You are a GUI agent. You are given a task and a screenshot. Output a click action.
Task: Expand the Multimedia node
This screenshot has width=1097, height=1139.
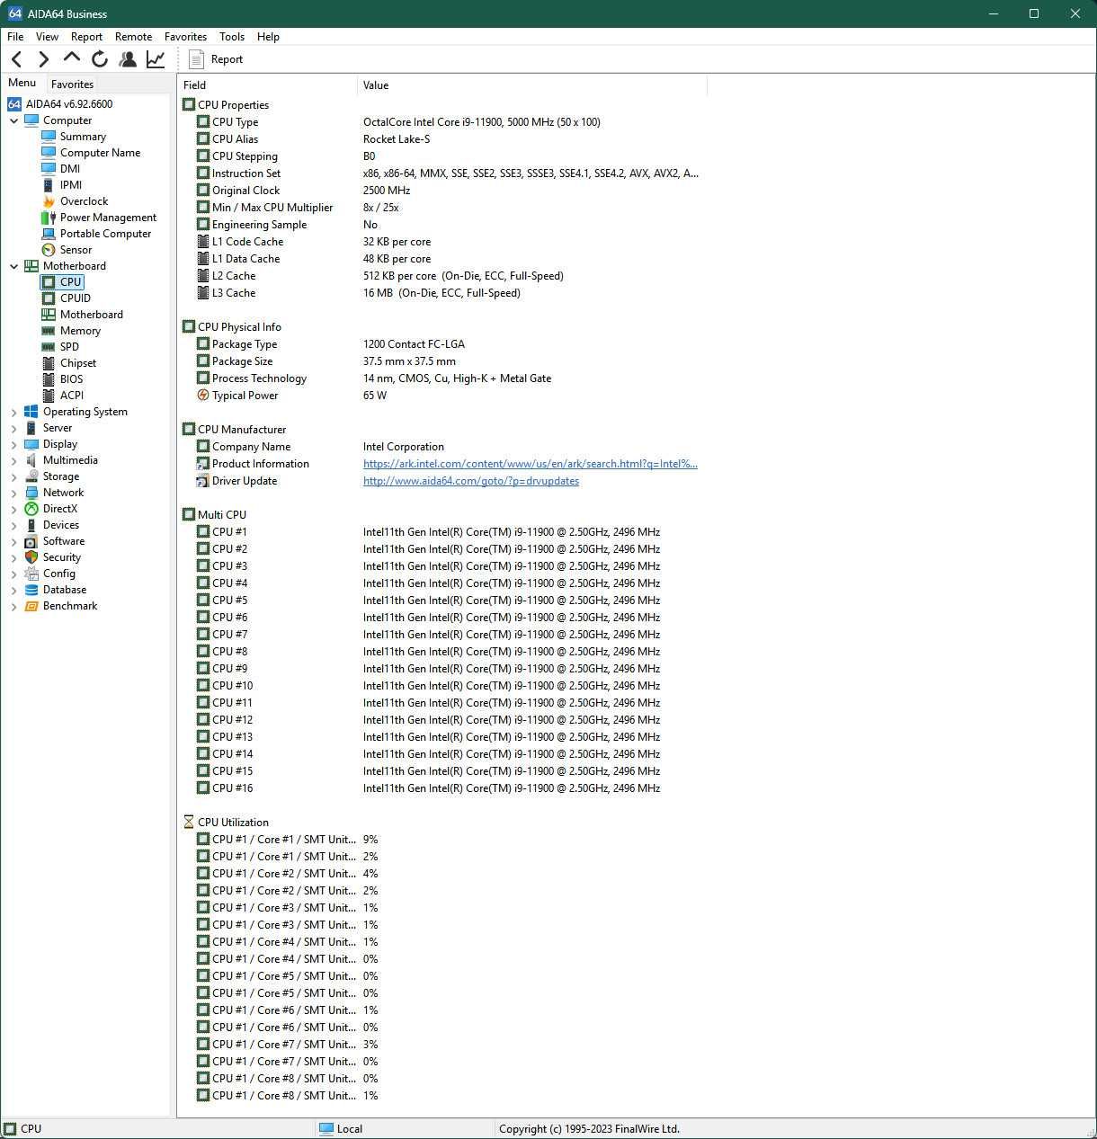(x=13, y=460)
